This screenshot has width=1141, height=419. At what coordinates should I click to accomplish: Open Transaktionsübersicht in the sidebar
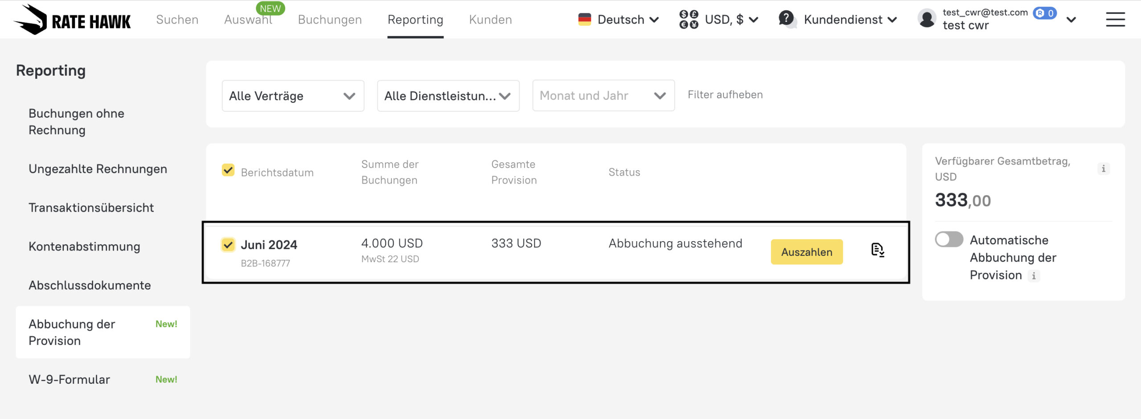point(91,208)
